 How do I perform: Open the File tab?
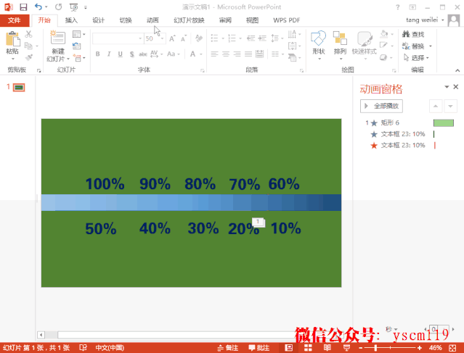click(15, 20)
